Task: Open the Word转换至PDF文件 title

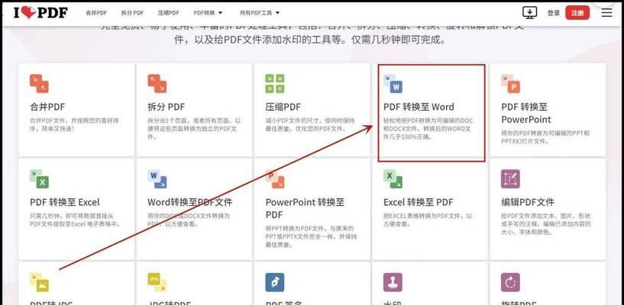Action: click(x=190, y=202)
